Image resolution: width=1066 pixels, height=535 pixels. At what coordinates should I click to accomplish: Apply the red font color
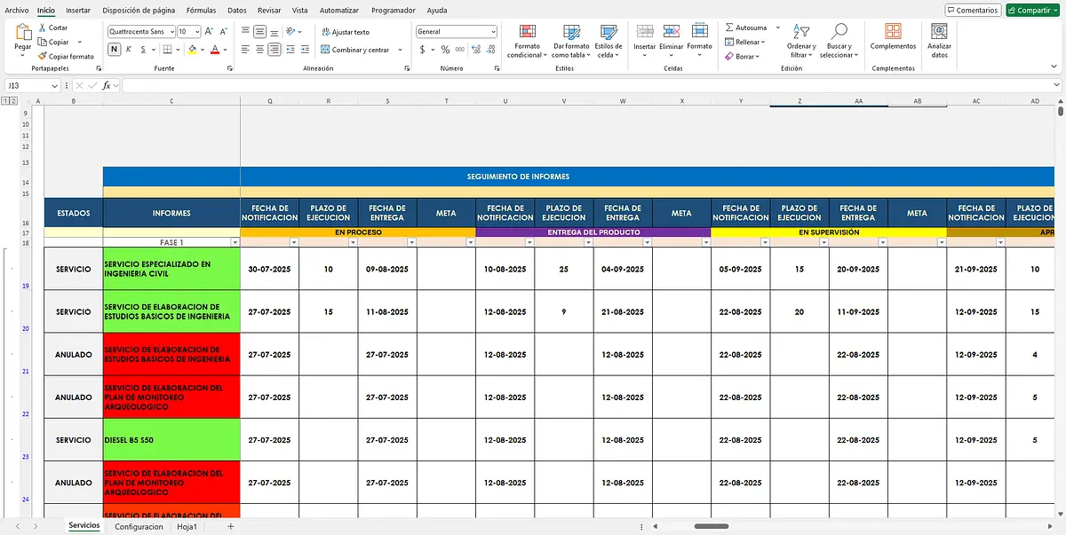pyautogui.click(x=214, y=50)
